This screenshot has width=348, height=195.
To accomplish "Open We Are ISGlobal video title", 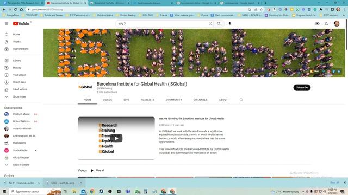I will tap(191, 119).
